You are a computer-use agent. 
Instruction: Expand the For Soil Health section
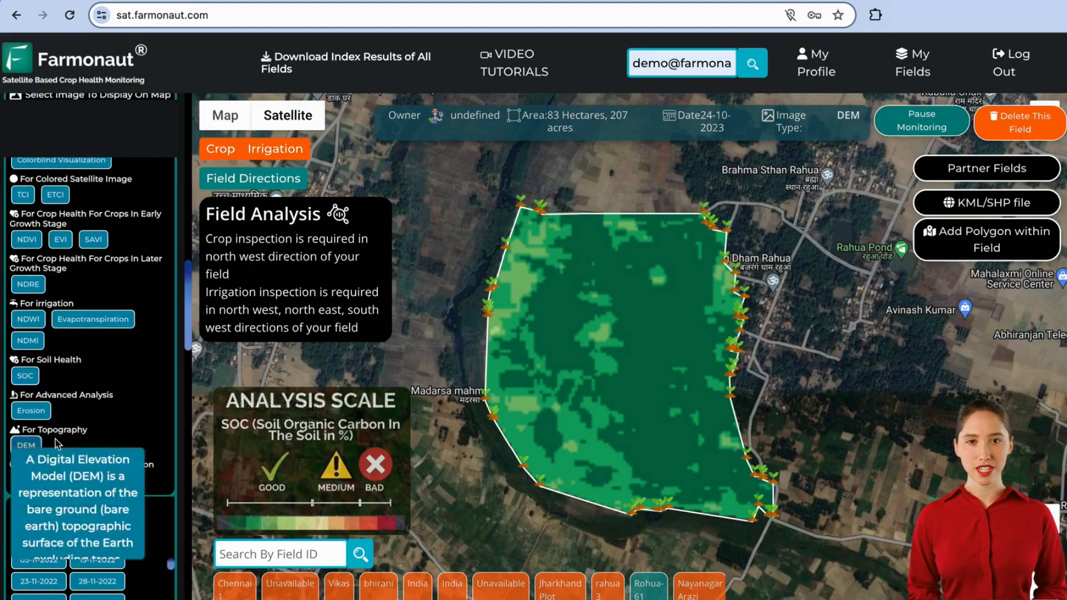[51, 359]
